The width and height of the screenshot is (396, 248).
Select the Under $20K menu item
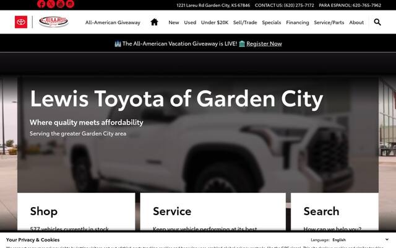(x=215, y=22)
